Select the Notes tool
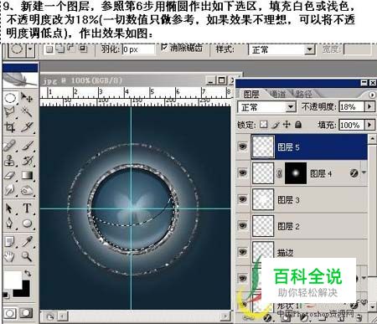 [10, 241]
